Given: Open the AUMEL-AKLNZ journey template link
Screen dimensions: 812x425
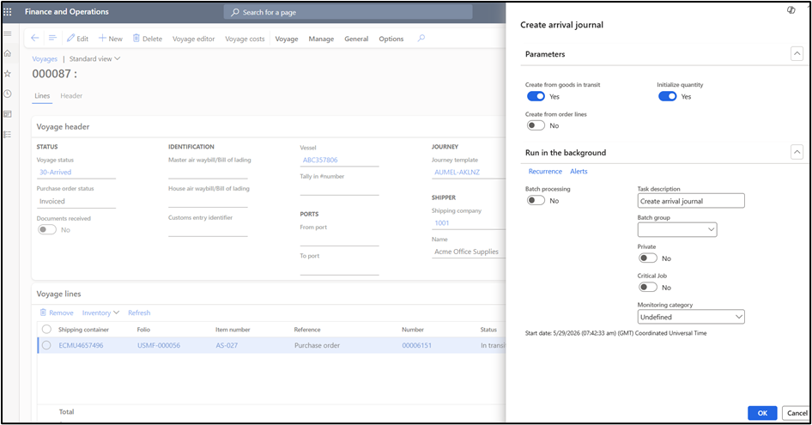Looking at the screenshot, I should click(x=458, y=172).
